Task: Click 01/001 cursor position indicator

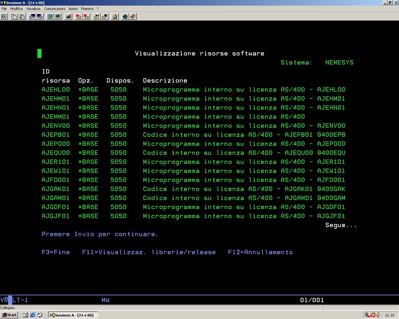Action: (x=312, y=300)
